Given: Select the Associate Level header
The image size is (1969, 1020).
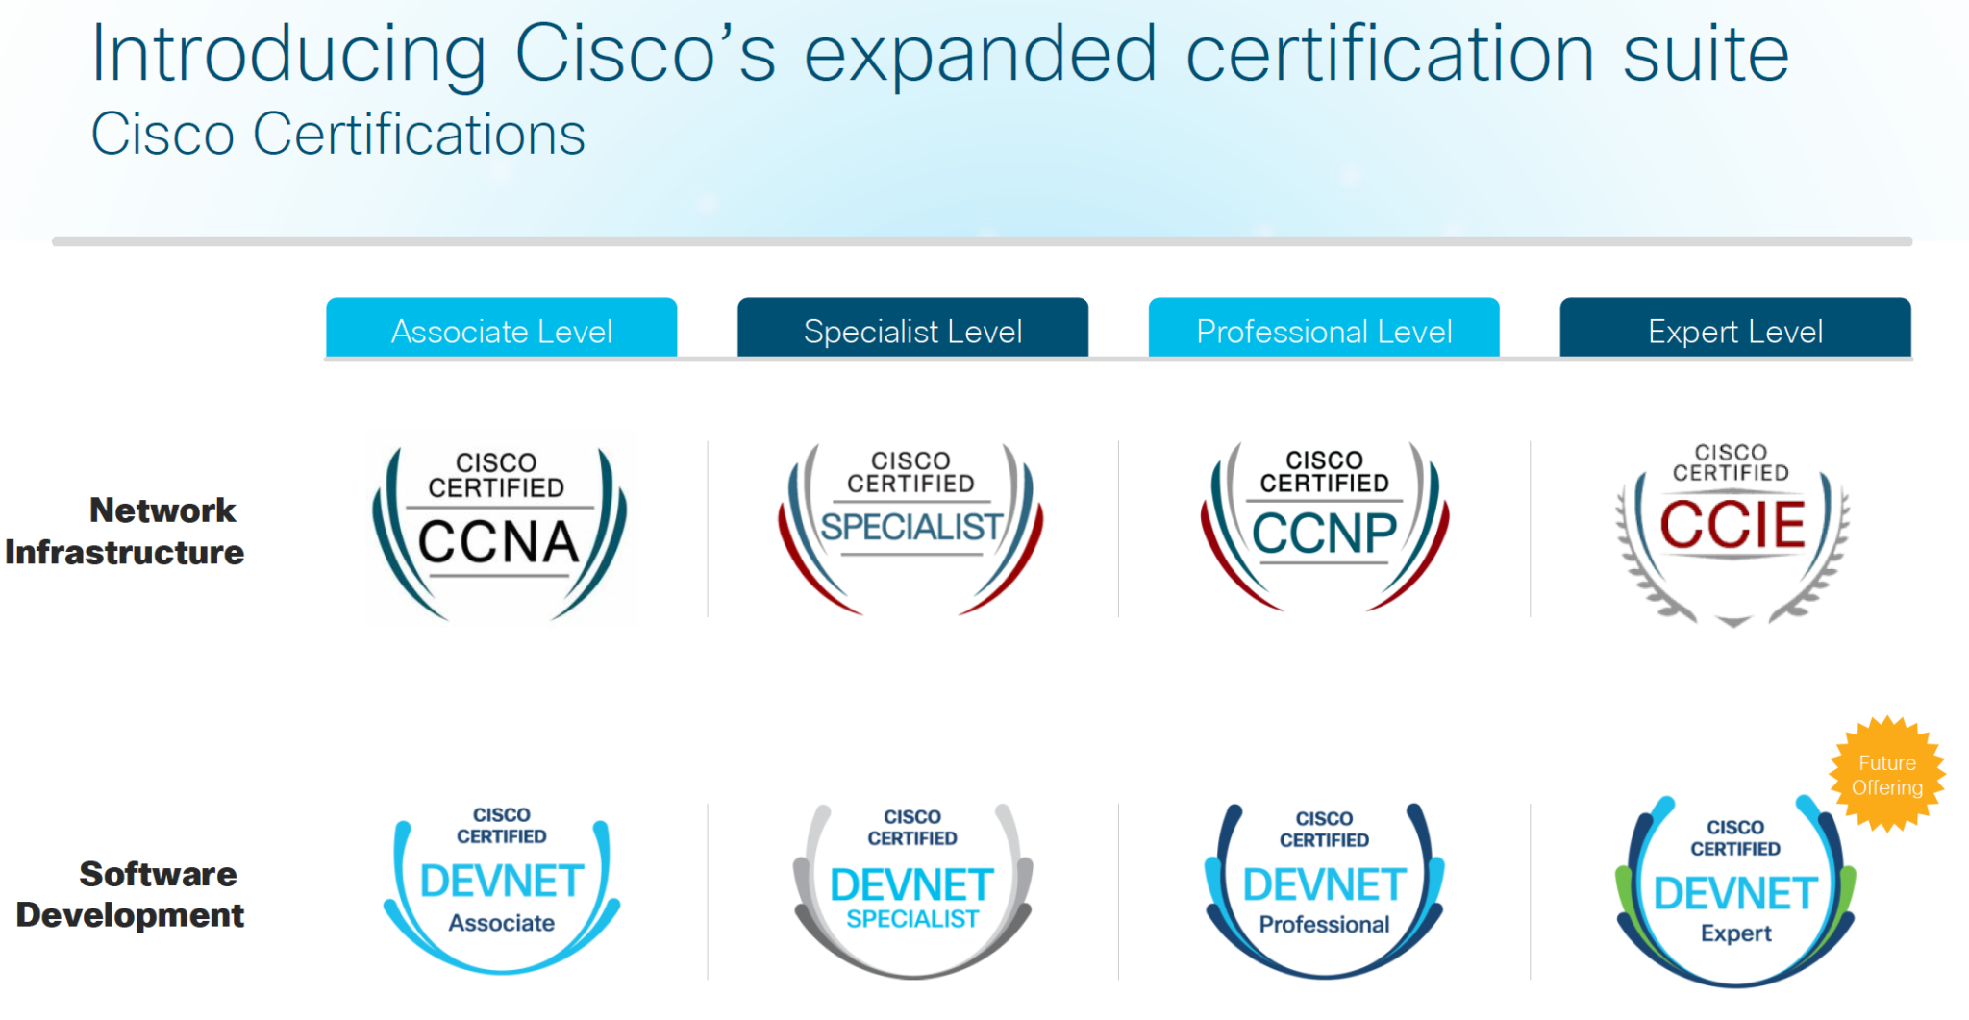Looking at the screenshot, I should (502, 330).
